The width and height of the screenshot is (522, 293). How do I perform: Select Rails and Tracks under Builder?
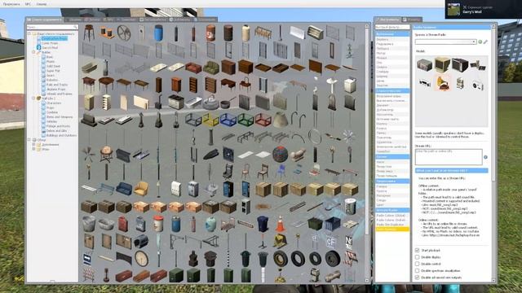coord(57,85)
